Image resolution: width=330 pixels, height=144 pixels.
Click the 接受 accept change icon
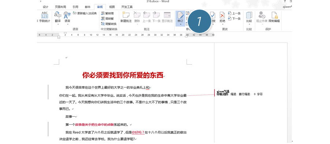213,15
